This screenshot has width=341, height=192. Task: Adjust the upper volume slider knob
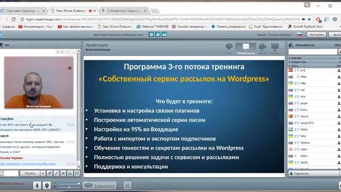click(x=79, y=183)
